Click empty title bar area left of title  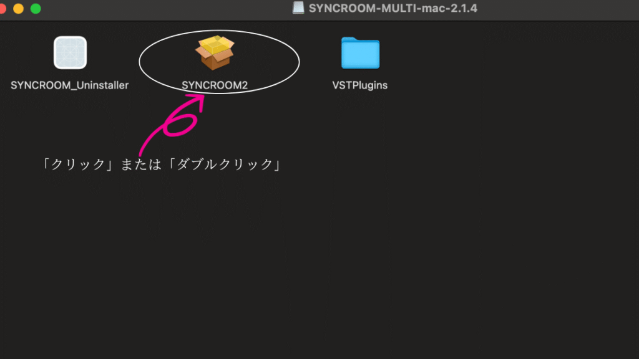click(x=163, y=9)
